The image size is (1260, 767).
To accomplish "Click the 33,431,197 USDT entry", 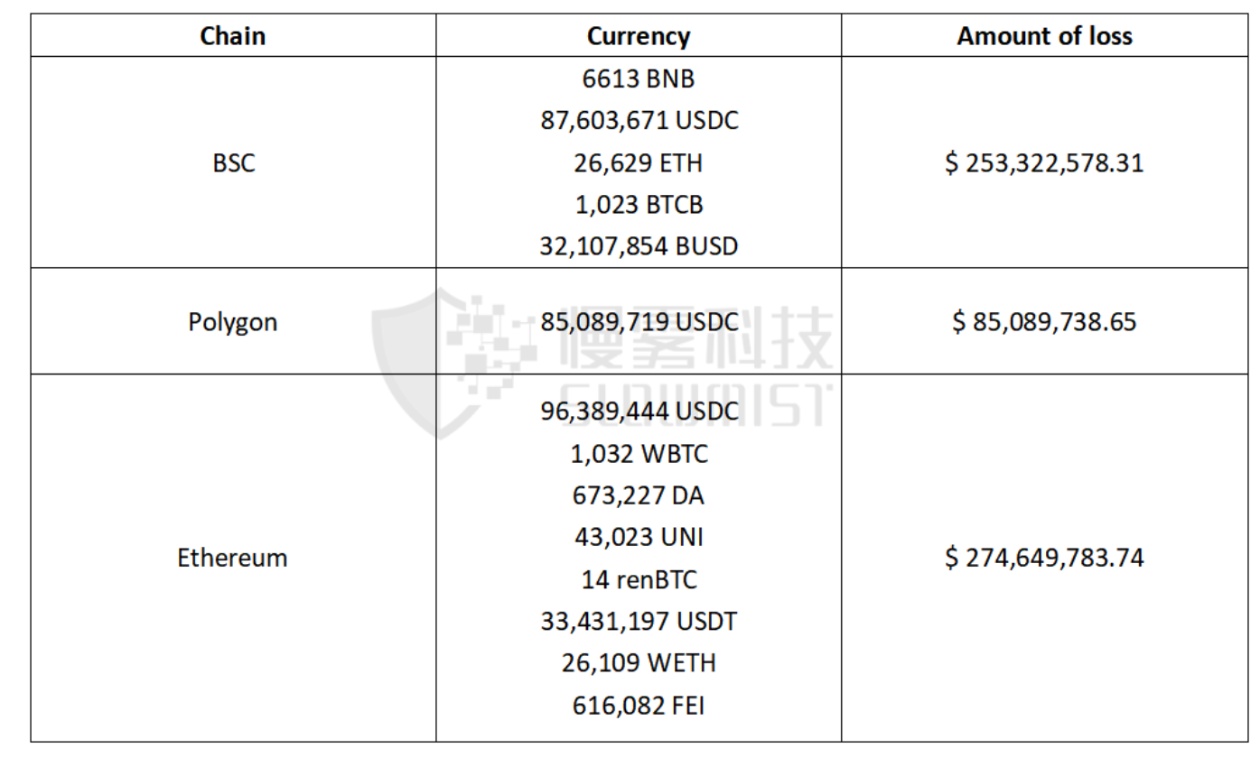I will point(639,621).
